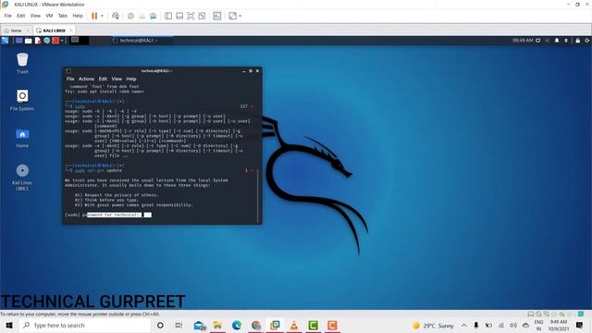This screenshot has height=333, width=592.
Task: Click Windows search box
Action: pos(84,325)
